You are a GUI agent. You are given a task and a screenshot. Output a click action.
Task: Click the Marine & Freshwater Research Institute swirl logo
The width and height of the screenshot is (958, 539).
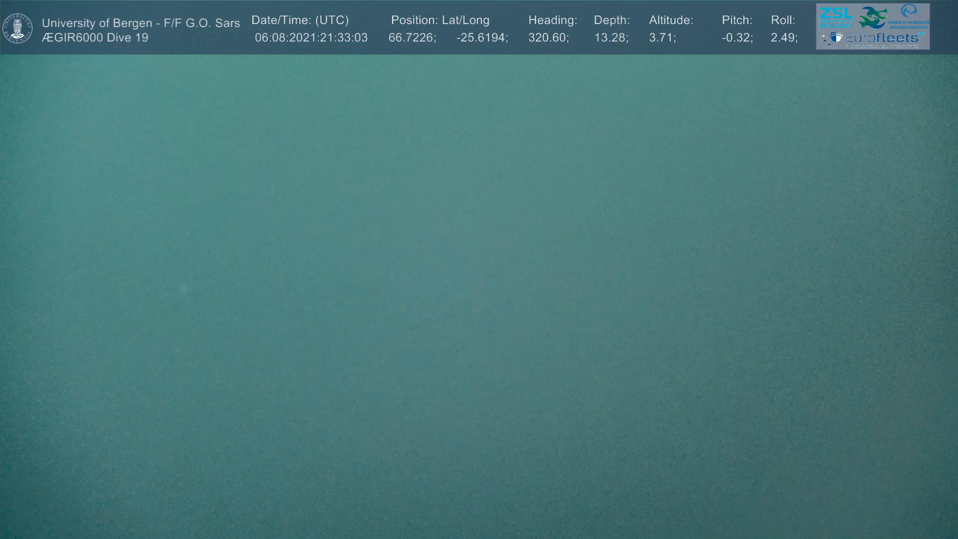point(909,11)
